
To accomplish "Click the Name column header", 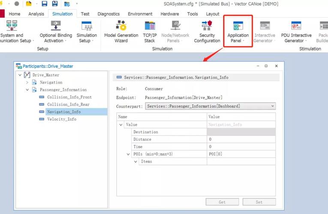I will click(162, 117).
